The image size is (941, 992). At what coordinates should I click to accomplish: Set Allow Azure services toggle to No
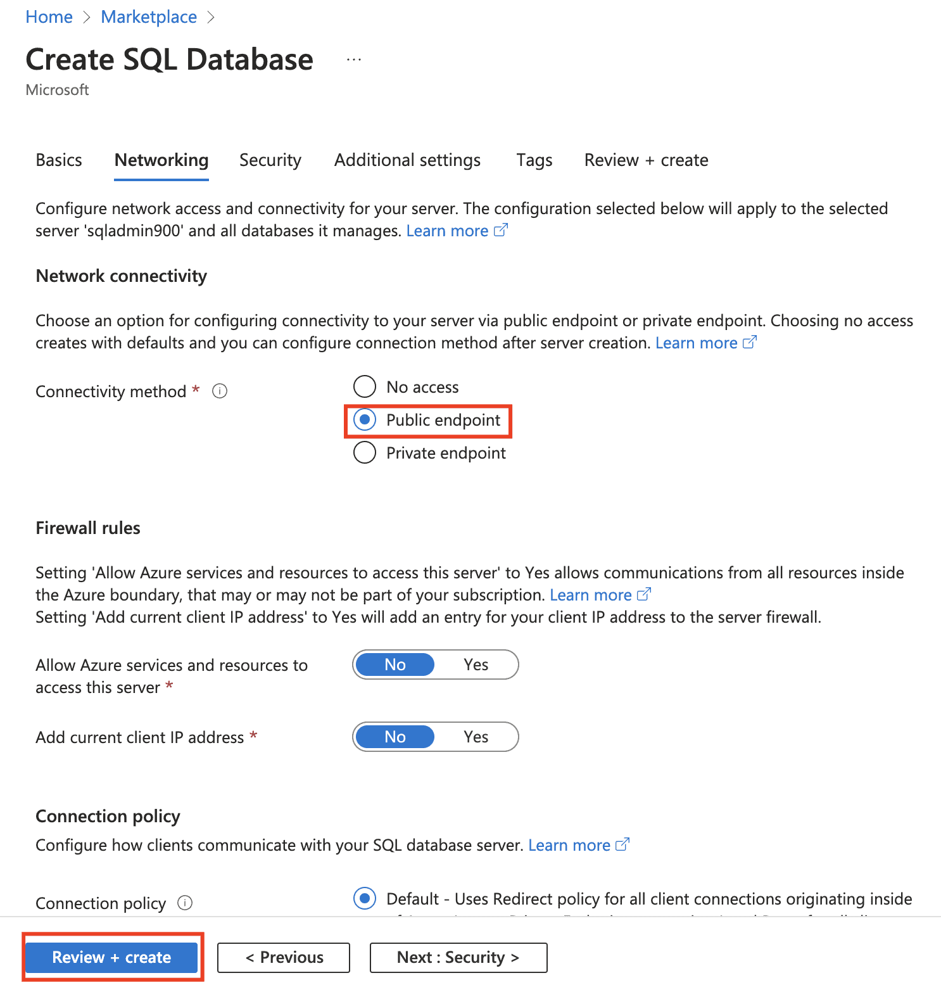(395, 665)
